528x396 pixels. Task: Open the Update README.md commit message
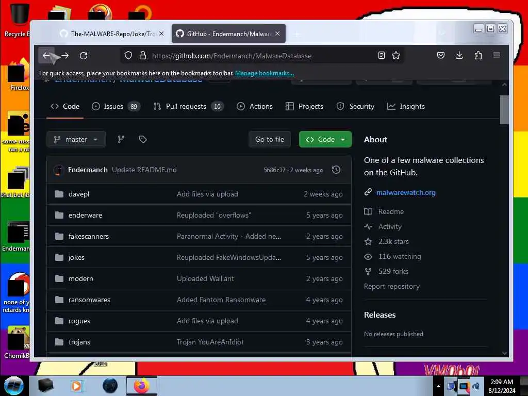coord(144,170)
